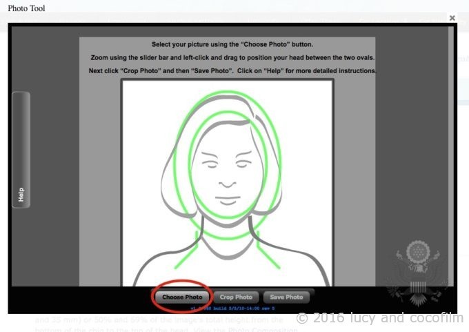Viewport: 469px width, 332px height.
Task: Click the lucy and cocofilm copyright watermark
Action: 380,318
